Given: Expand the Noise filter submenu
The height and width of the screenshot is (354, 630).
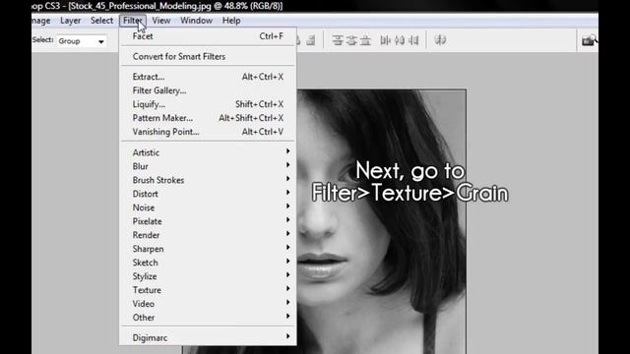Looking at the screenshot, I should tap(208, 207).
